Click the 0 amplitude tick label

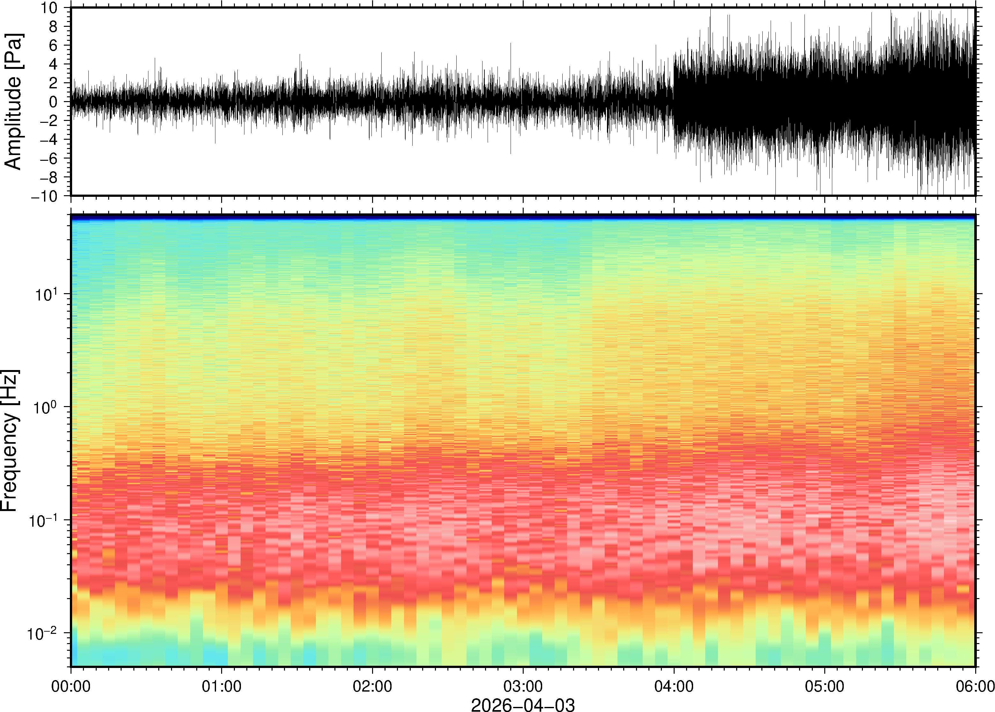point(54,102)
